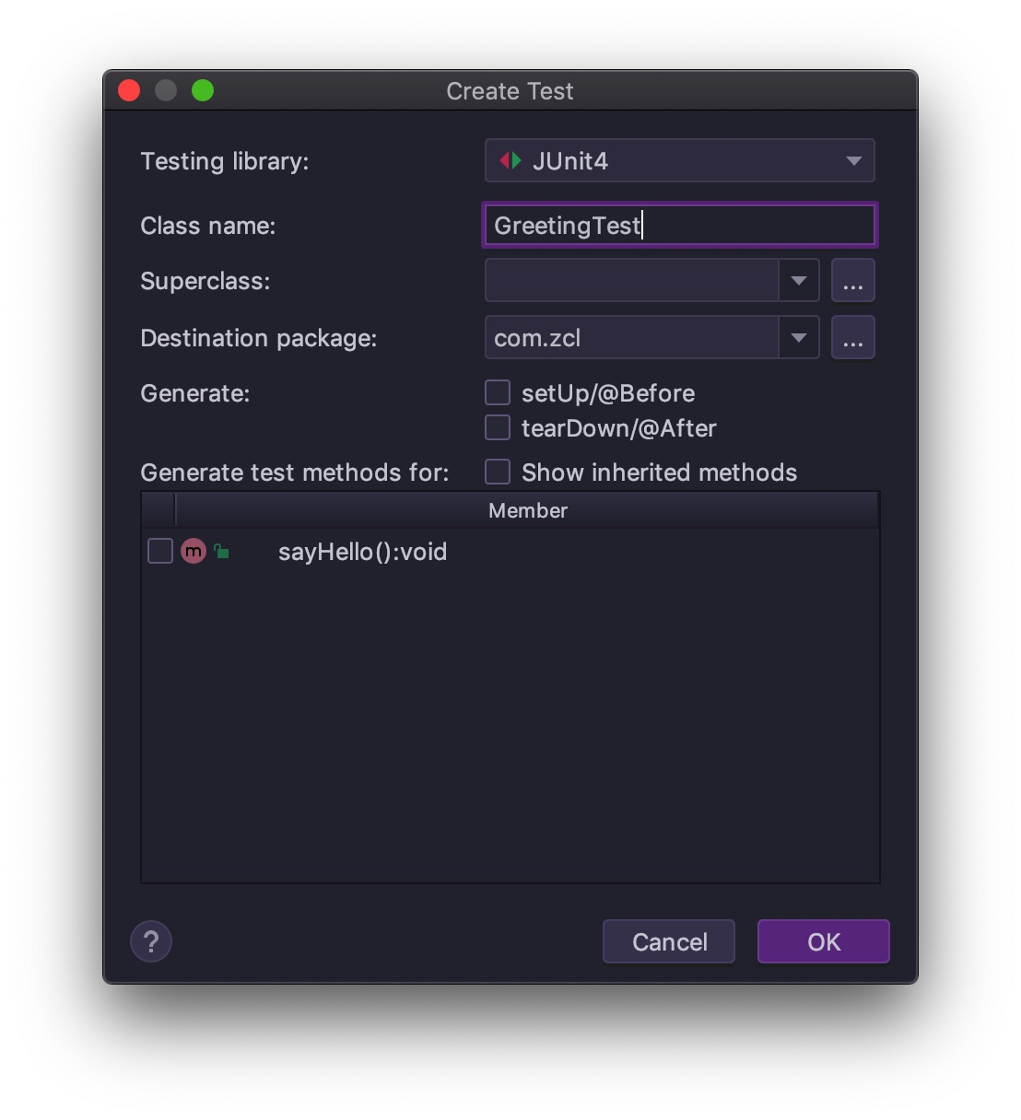
Task: Click the public access lock icon
Action: click(221, 552)
